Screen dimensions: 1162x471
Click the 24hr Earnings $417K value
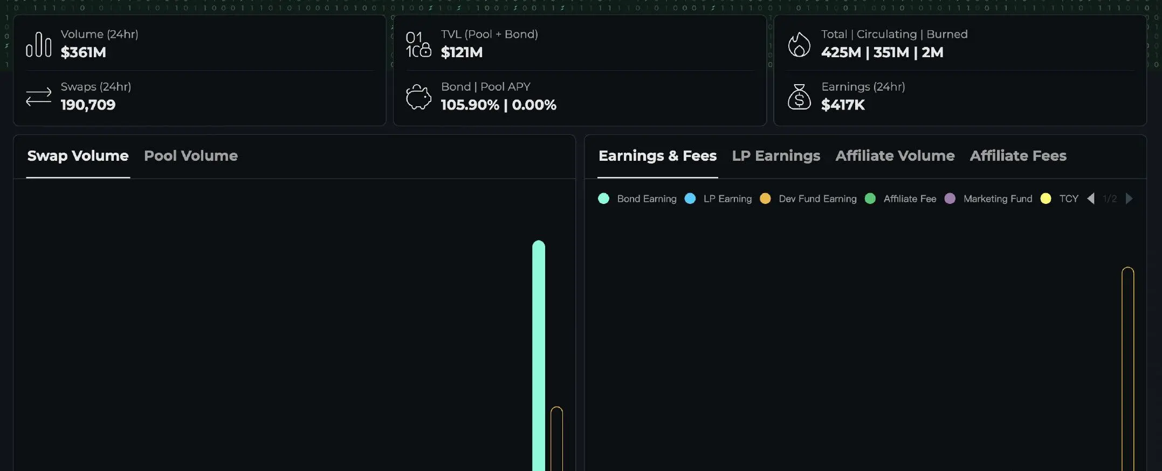click(x=843, y=105)
